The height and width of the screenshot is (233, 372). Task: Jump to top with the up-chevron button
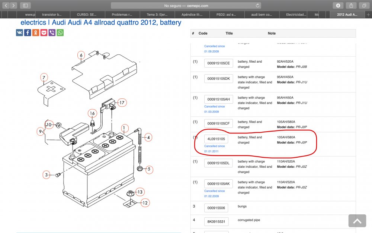[x=357, y=221]
